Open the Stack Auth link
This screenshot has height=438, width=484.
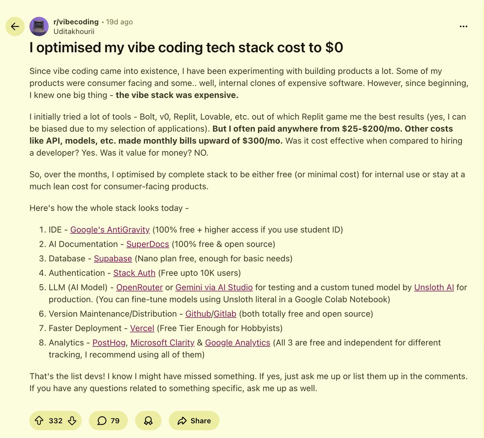(x=134, y=273)
